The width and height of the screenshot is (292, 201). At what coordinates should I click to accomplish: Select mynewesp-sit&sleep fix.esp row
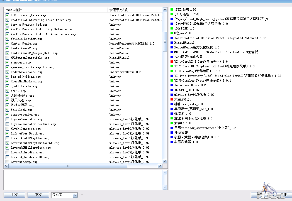tap(32, 67)
